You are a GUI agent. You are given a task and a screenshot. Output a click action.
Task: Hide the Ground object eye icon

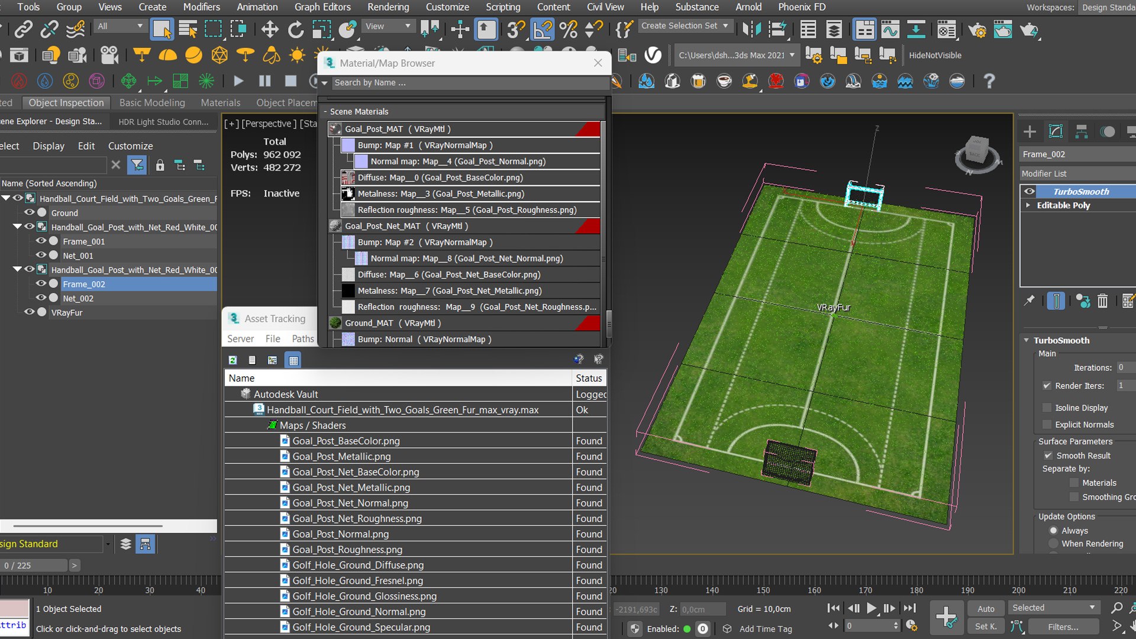(29, 212)
